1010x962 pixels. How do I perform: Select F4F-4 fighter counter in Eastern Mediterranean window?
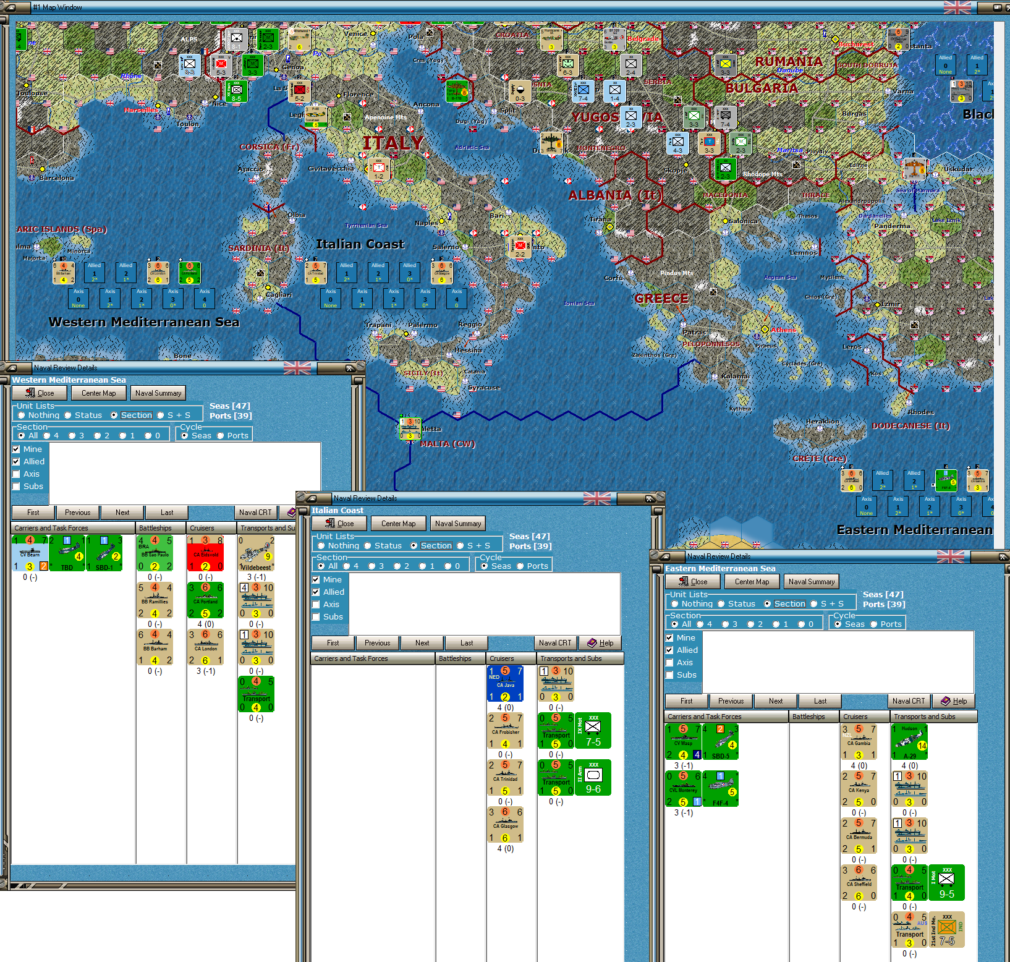721,789
